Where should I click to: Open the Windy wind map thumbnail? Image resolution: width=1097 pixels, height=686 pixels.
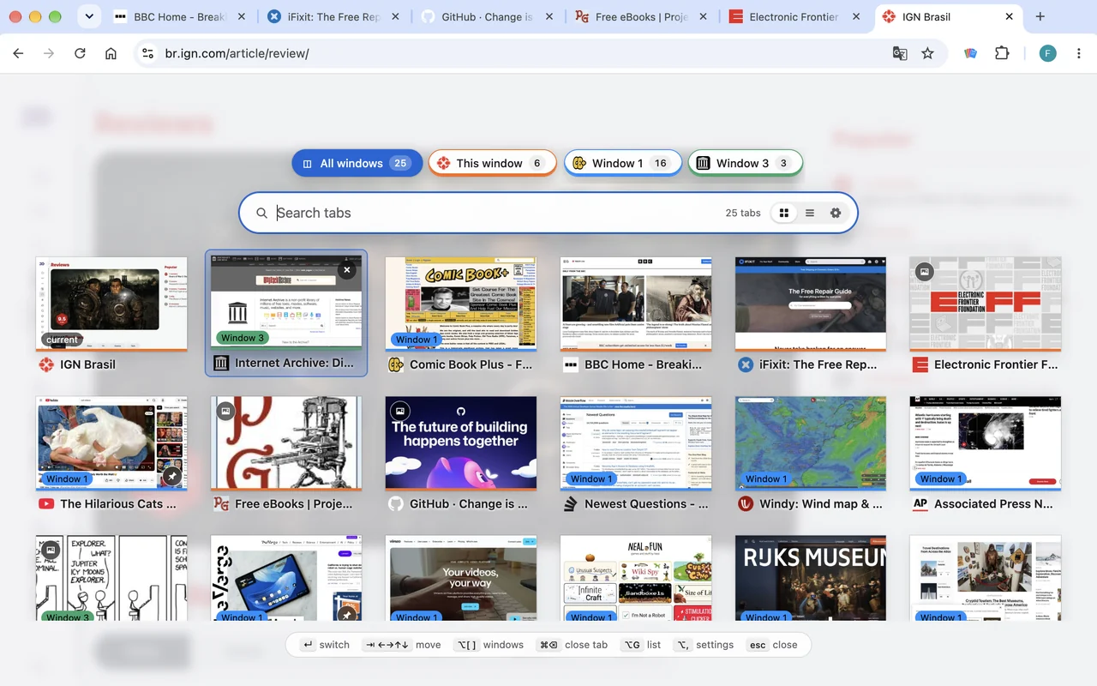(811, 442)
